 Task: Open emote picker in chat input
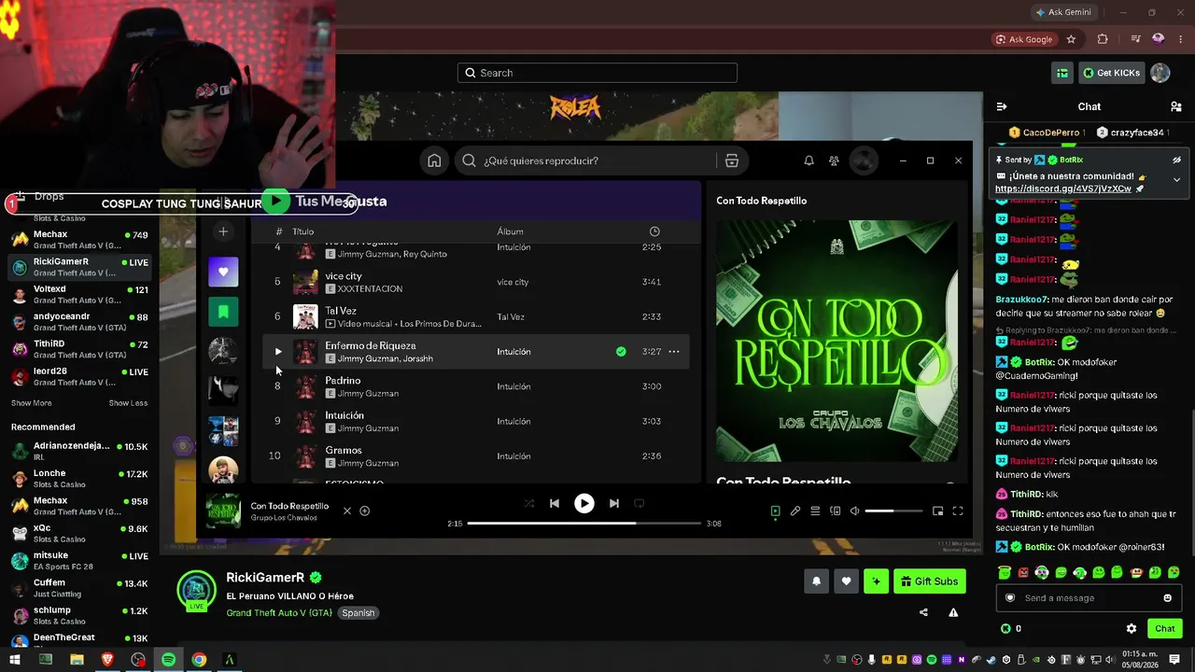tap(1167, 598)
